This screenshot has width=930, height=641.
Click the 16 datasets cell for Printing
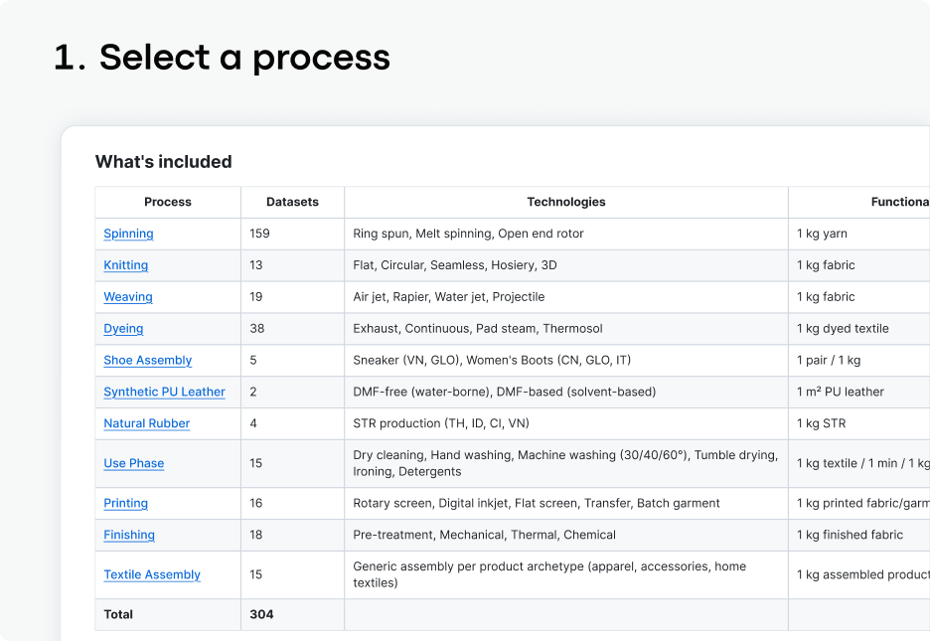pyautogui.click(x=292, y=503)
